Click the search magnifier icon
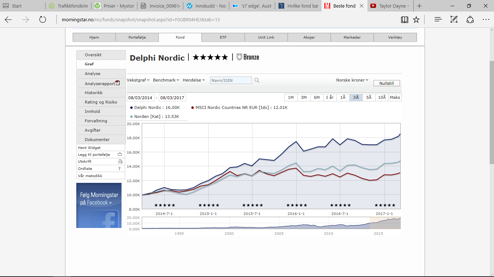The height and width of the screenshot is (277, 494). click(257, 80)
